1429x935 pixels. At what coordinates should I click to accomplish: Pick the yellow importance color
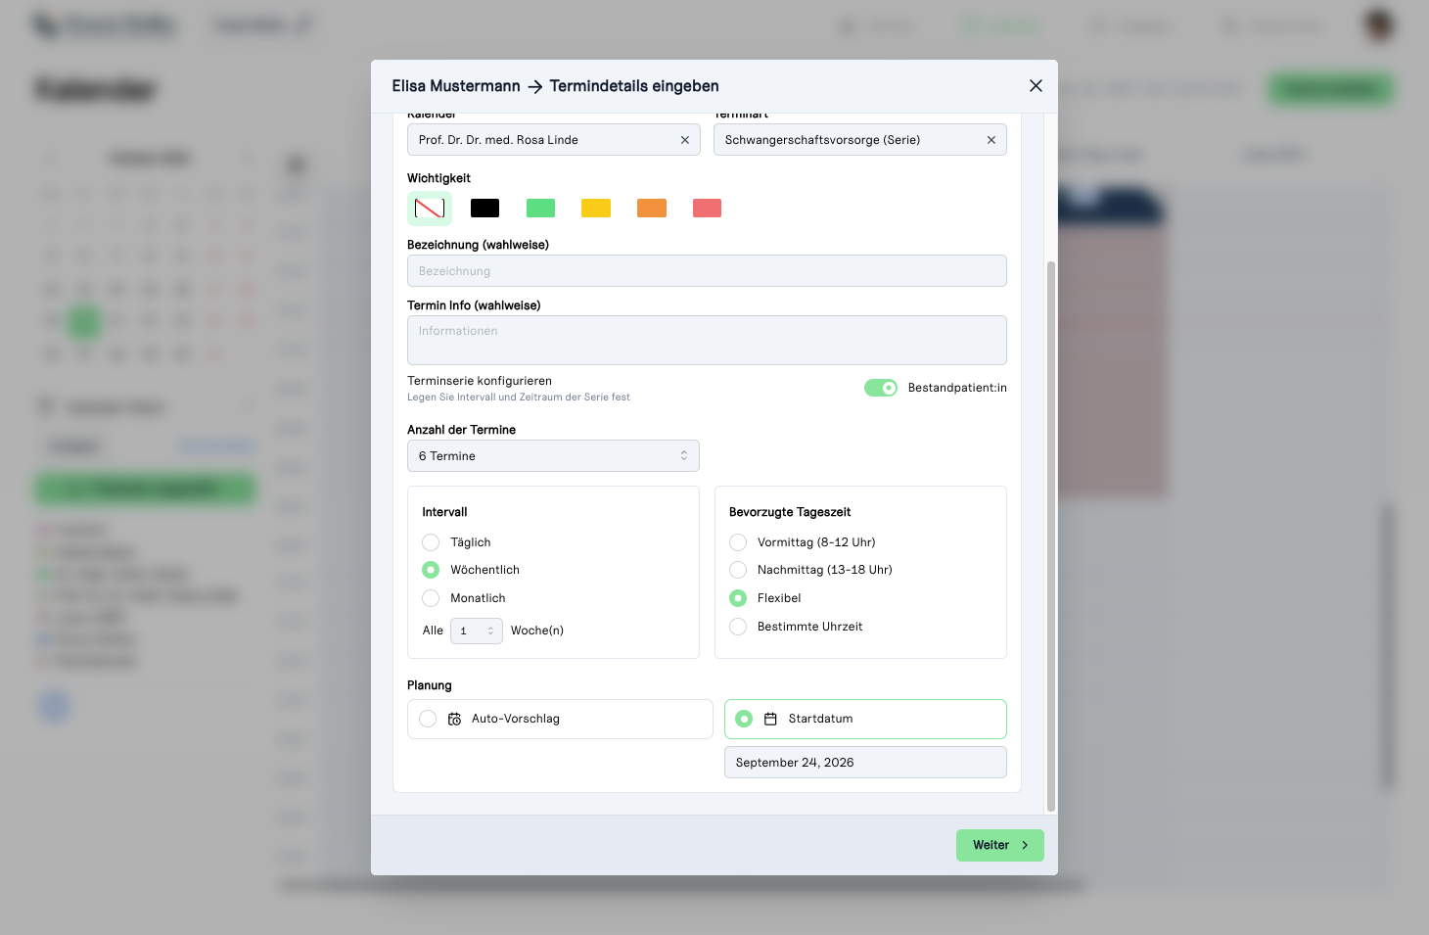[x=596, y=208]
